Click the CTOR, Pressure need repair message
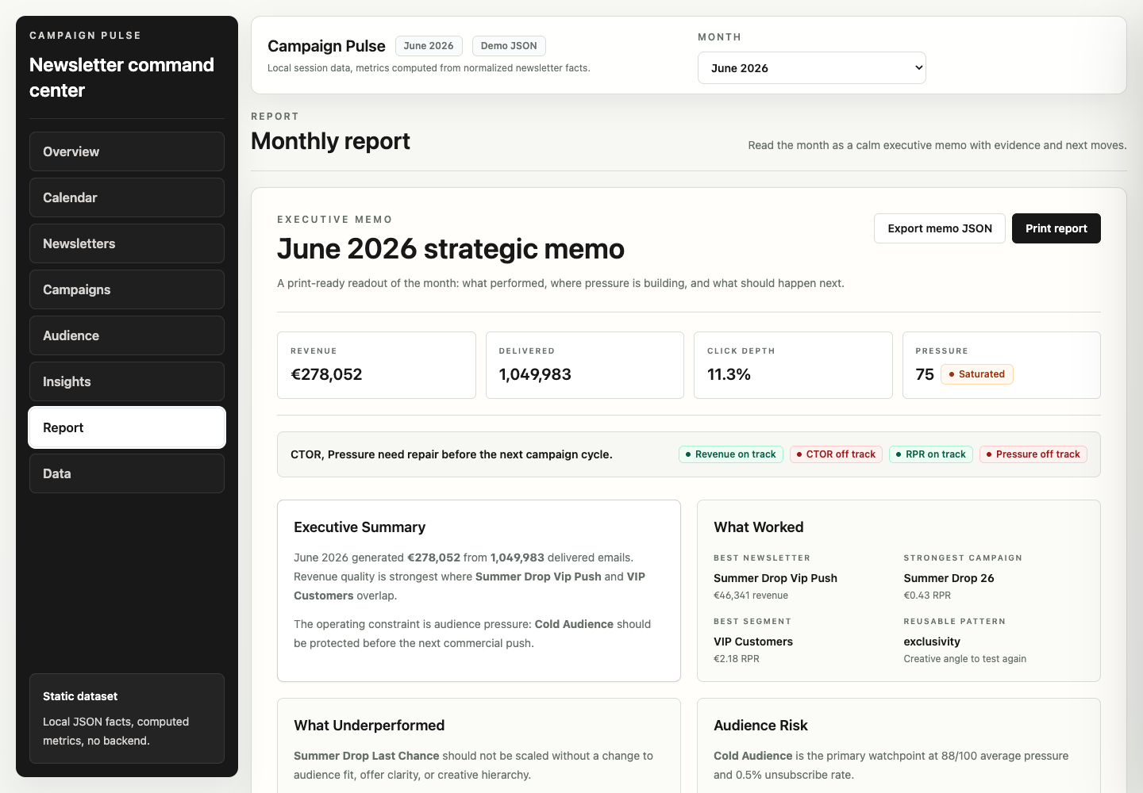 [x=452, y=454]
